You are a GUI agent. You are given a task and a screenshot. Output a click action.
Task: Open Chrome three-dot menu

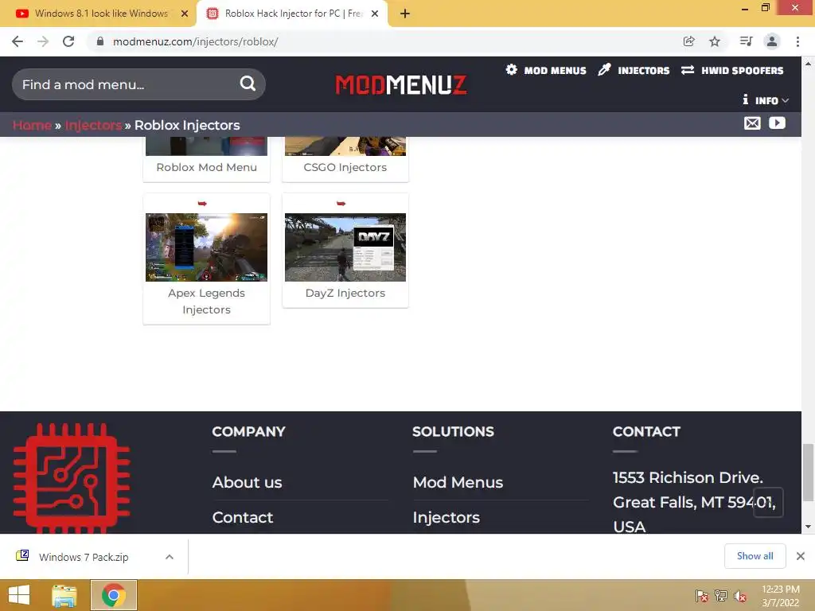click(x=797, y=41)
